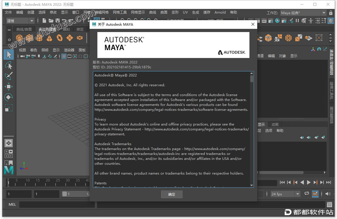337x219 pixels.
Task: Create a polygon plane from the shelf
Action: tap(69, 38)
